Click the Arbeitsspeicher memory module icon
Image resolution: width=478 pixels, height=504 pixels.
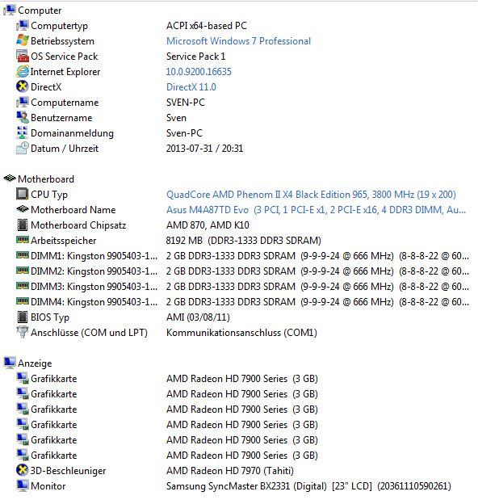tap(22, 239)
